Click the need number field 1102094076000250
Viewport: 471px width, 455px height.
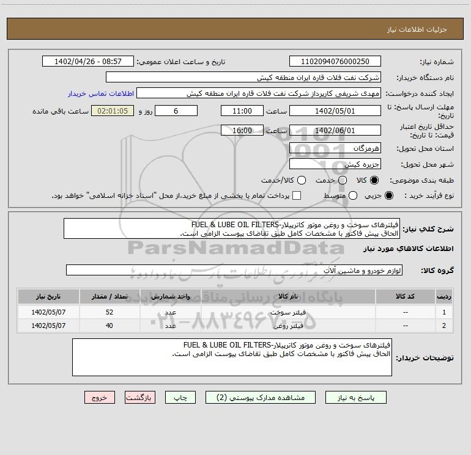pos(335,61)
